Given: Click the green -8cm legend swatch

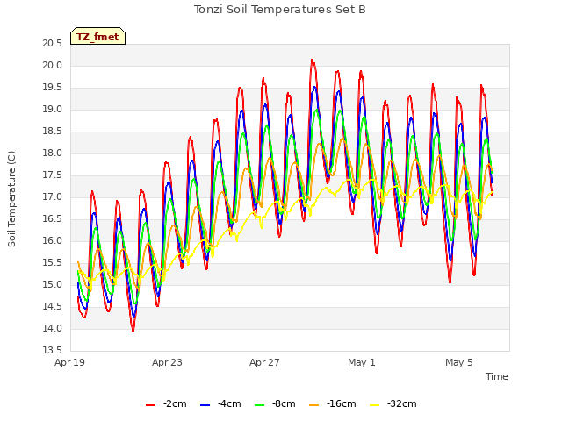Looking at the screenshot, I should click(x=260, y=405).
